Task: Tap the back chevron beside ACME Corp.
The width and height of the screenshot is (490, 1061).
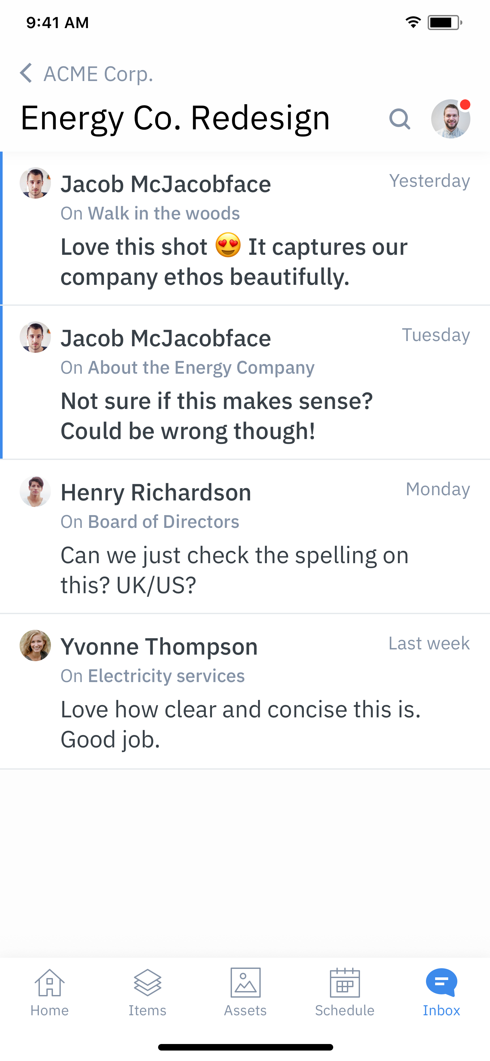Action: pyautogui.click(x=26, y=73)
